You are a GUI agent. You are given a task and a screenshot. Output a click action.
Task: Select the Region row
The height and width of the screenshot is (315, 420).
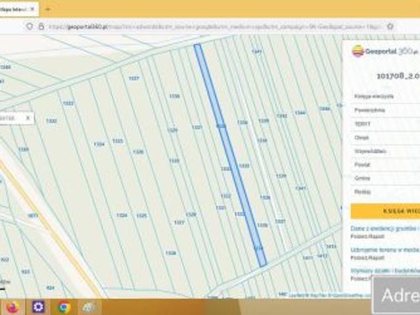(x=385, y=192)
